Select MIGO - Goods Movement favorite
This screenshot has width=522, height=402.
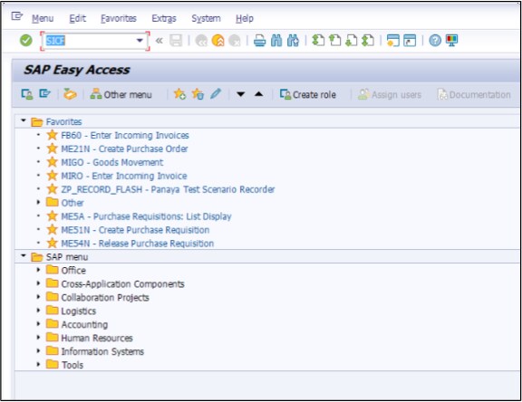[112, 162]
